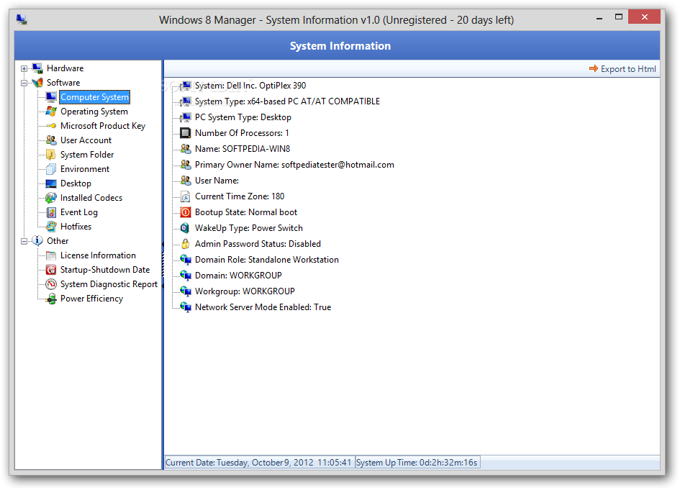680x490 pixels.
Task: Click the System Up Time status entry
Action: [x=417, y=462]
